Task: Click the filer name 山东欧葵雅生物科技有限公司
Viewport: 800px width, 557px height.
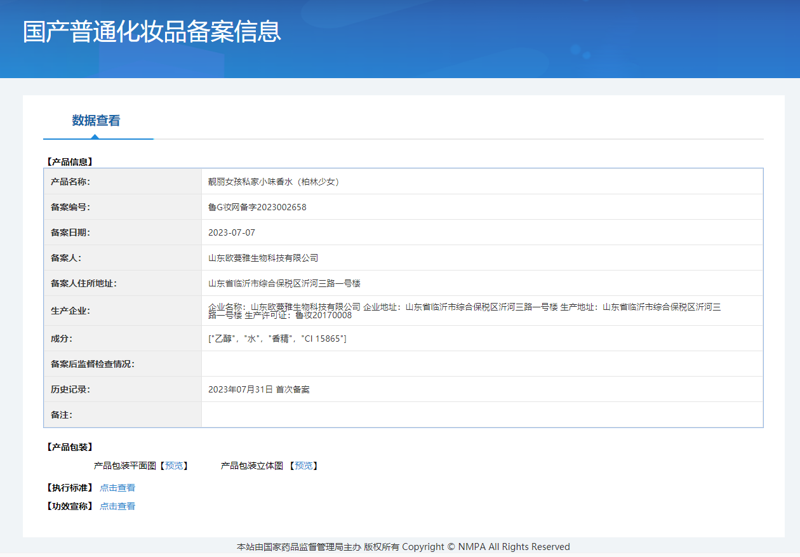Action: coord(263,258)
